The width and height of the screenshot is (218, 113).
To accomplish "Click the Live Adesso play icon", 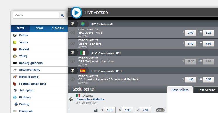I will (x=76, y=13).
